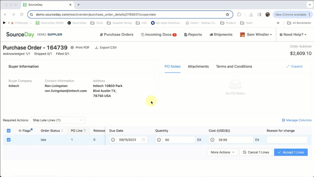Show more bookmarks with the double chevron
This screenshot has width=314, height=177.
tap(278, 23)
